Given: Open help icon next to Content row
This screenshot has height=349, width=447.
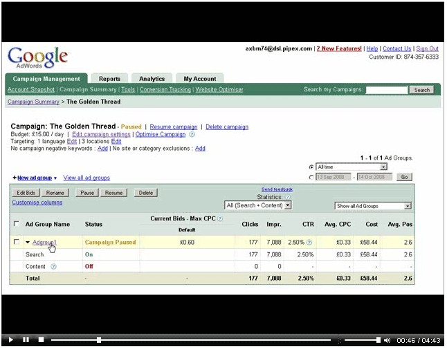Looking at the screenshot, I should click(53, 267).
